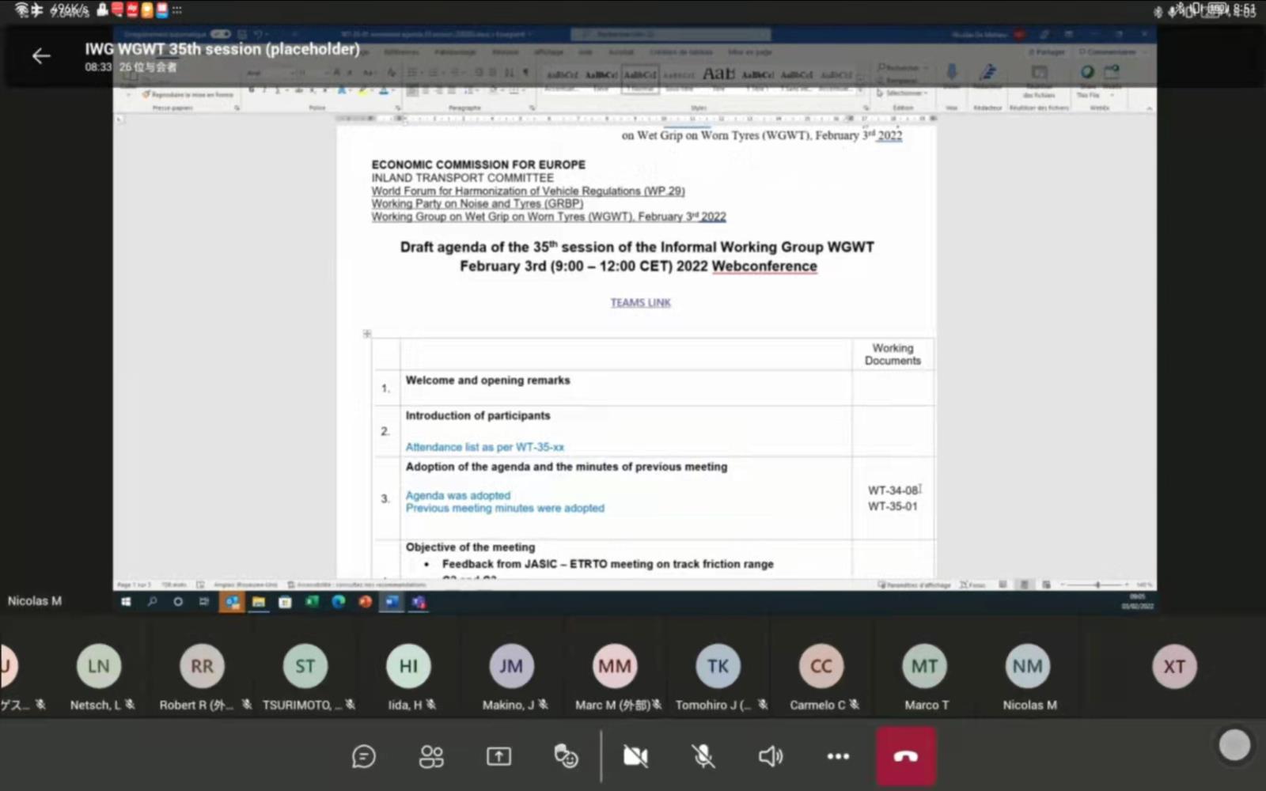Click the Windows Start button in taskbar

coord(126,602)
